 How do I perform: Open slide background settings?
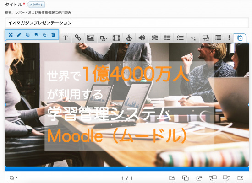pyautogui.click(x=199, y=178)
